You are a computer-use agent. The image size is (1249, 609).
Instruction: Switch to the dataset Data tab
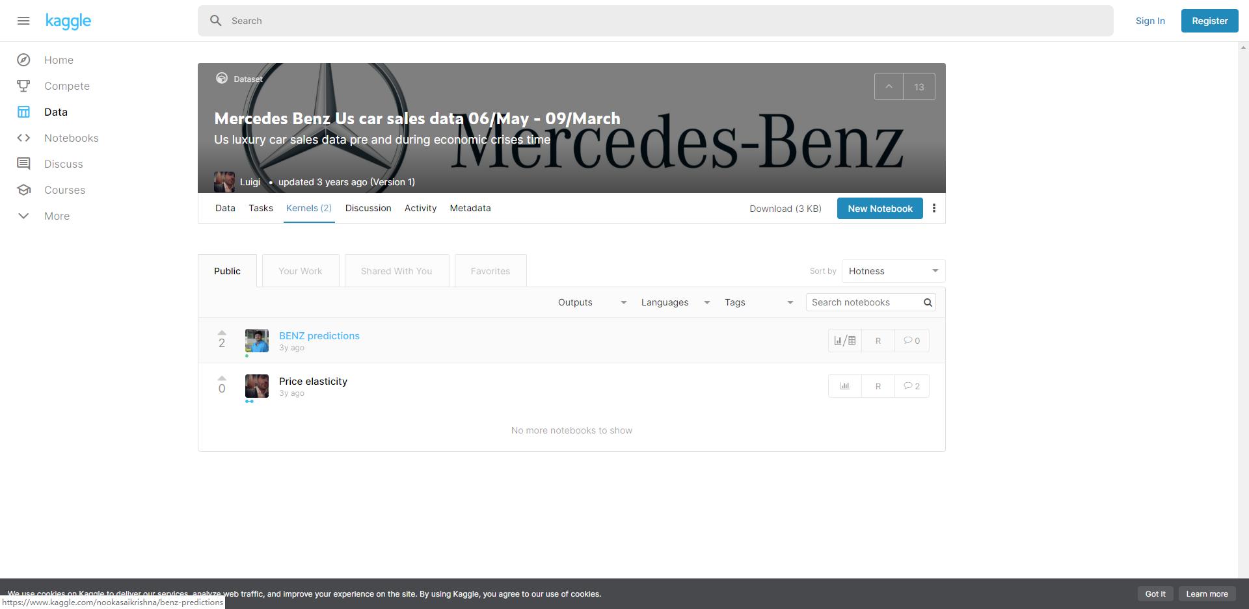225,208
